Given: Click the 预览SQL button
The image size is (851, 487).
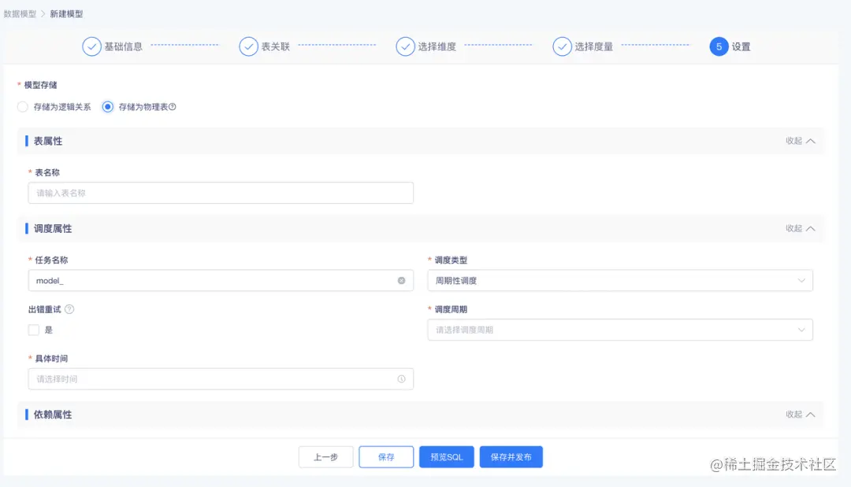Looking at the screenshot, I should [447, 457].
